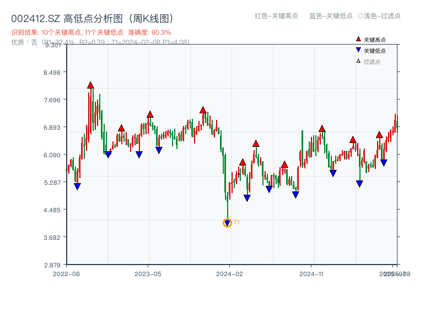Click the blue triangle icon in the 关键低点 legend

358,50
